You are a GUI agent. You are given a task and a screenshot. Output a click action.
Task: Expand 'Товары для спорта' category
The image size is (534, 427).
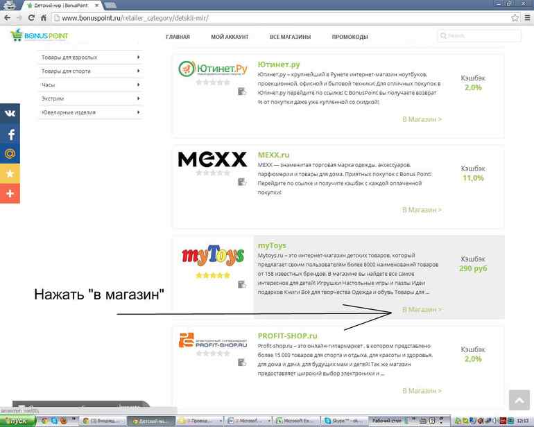pyautogui.click(x=90, y=71)
